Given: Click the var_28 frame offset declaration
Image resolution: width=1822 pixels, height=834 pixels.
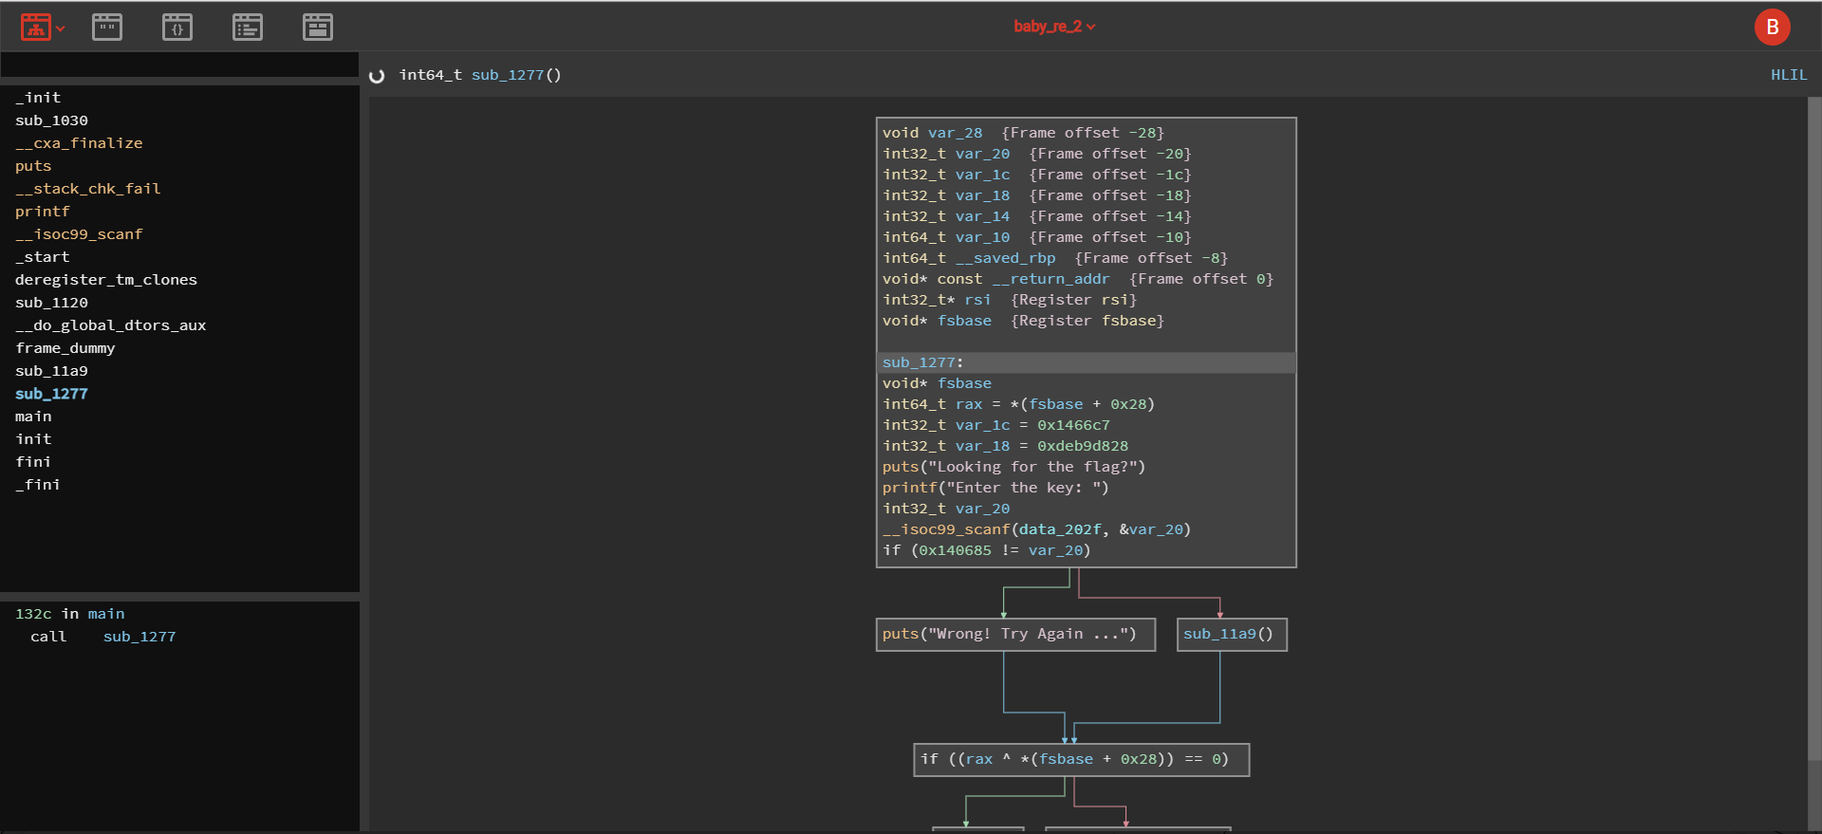Looking at the screenshot, I should pos(1023,133).
